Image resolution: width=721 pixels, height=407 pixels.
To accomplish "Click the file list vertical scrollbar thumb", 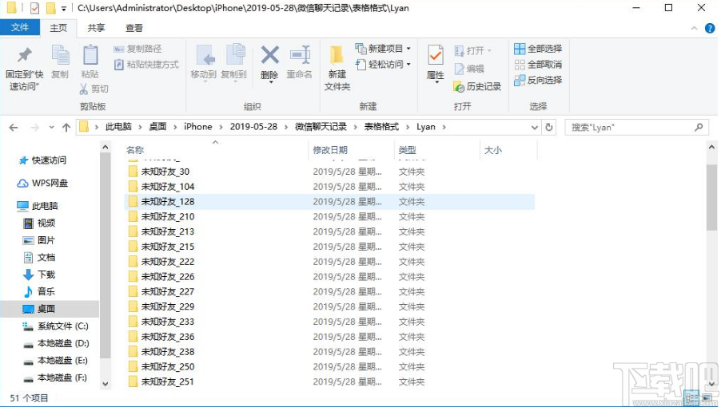I will (x=711, y=197).
